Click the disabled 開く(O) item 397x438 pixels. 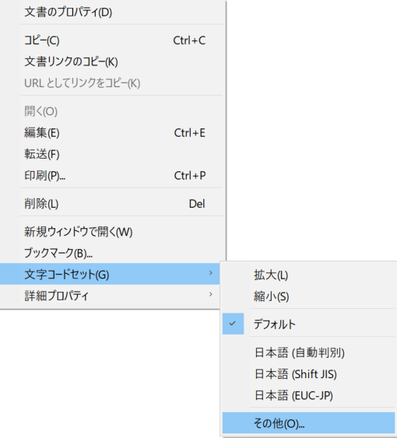click(112, 111)
